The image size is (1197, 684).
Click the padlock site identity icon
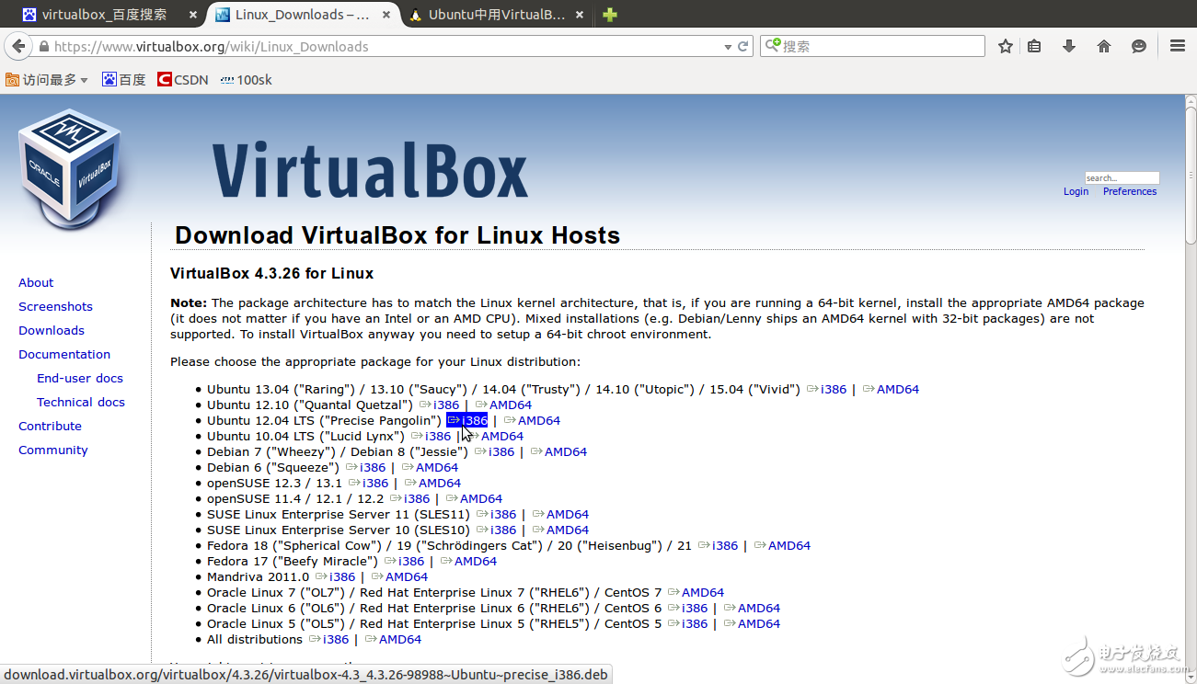pyautogui.click(x=42, y=47)
